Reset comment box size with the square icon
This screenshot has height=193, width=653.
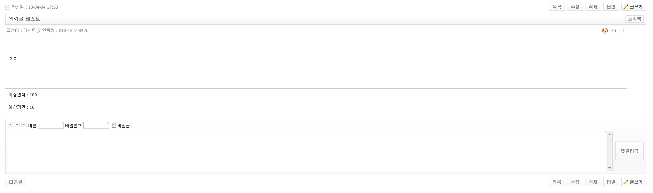tap(17, 124)
